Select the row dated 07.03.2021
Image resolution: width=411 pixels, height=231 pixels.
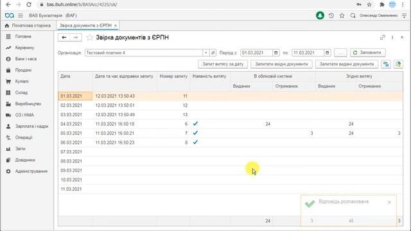point(230,152)
